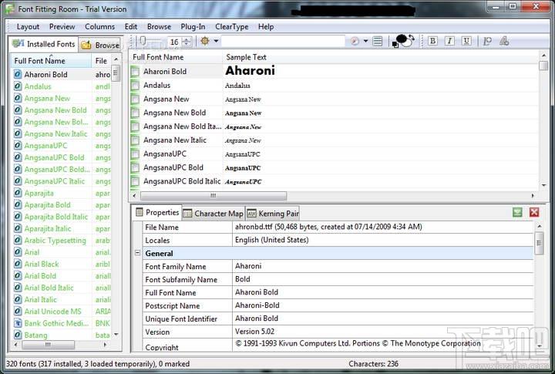555x374 pixels.
Task: Open the Kerning Pair tab
Action: pos(273,213)
